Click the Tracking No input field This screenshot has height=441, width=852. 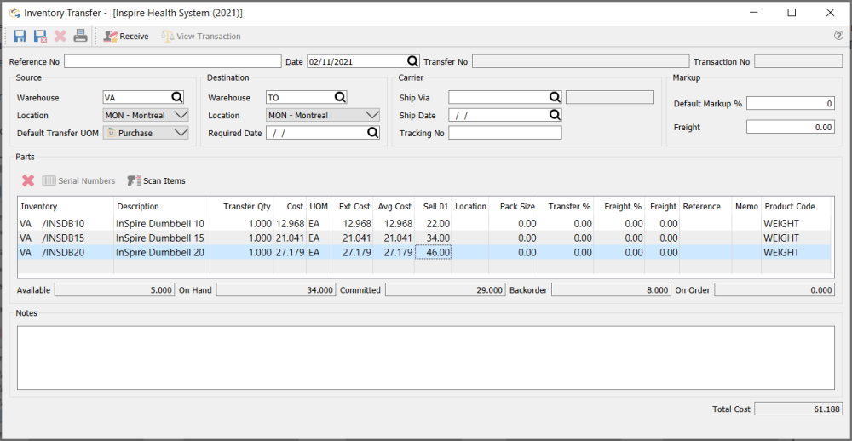point(504,133)
